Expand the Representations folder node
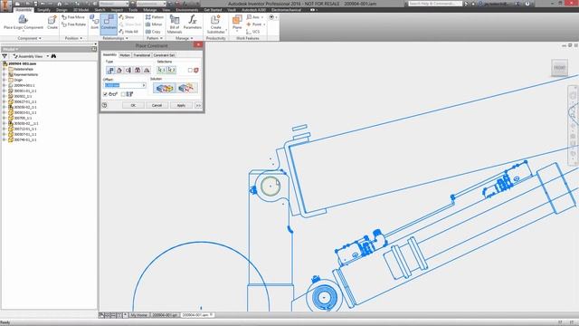579x326 pixels. [x=4, y=74]
